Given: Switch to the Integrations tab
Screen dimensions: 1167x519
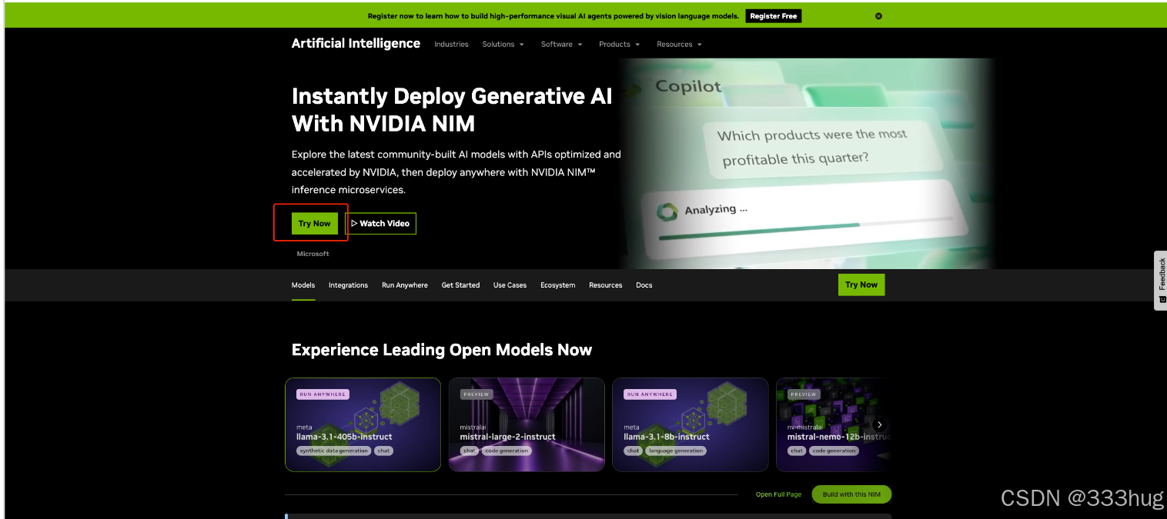Looking at the screenshot, I should tap(348, 285).
